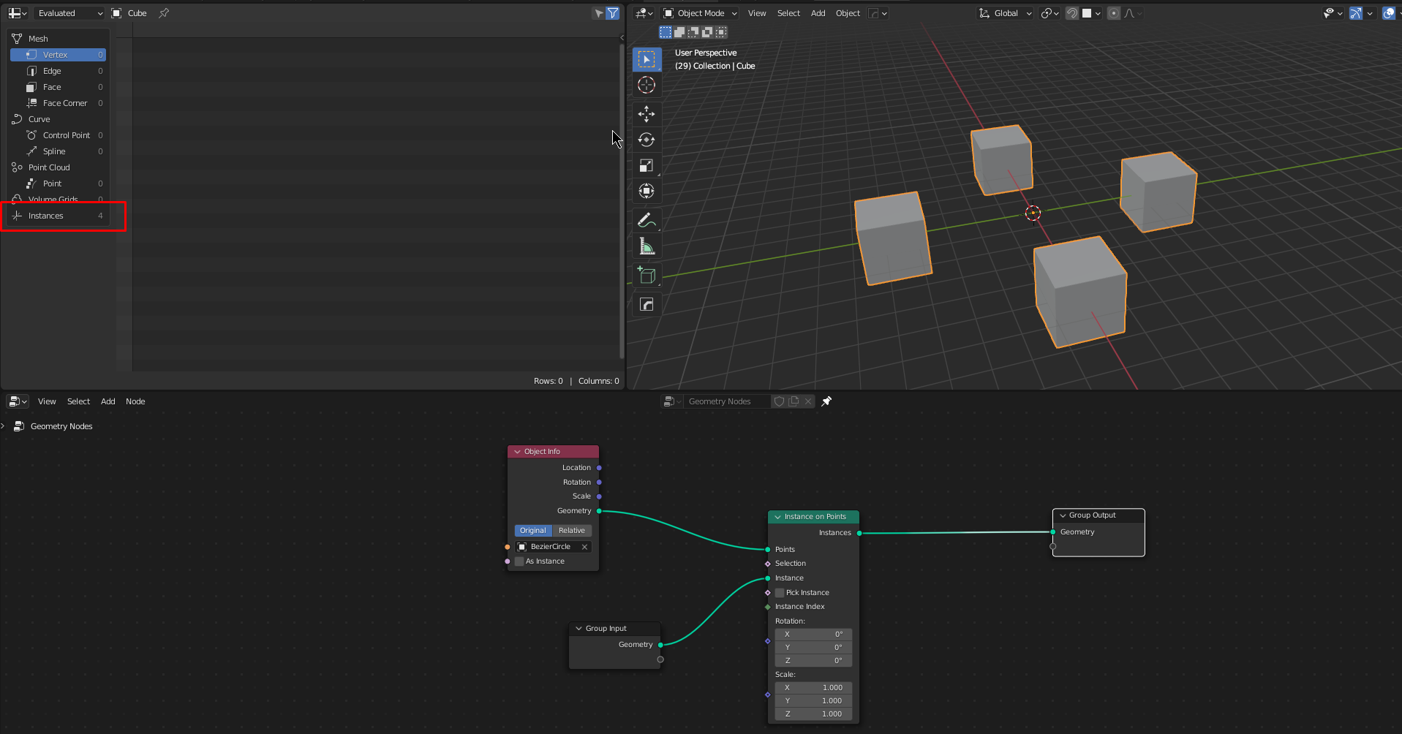The width and height of the screenshot is (1402, 734).
Task: Click the pin icon in node editor header
Action: 826,401
